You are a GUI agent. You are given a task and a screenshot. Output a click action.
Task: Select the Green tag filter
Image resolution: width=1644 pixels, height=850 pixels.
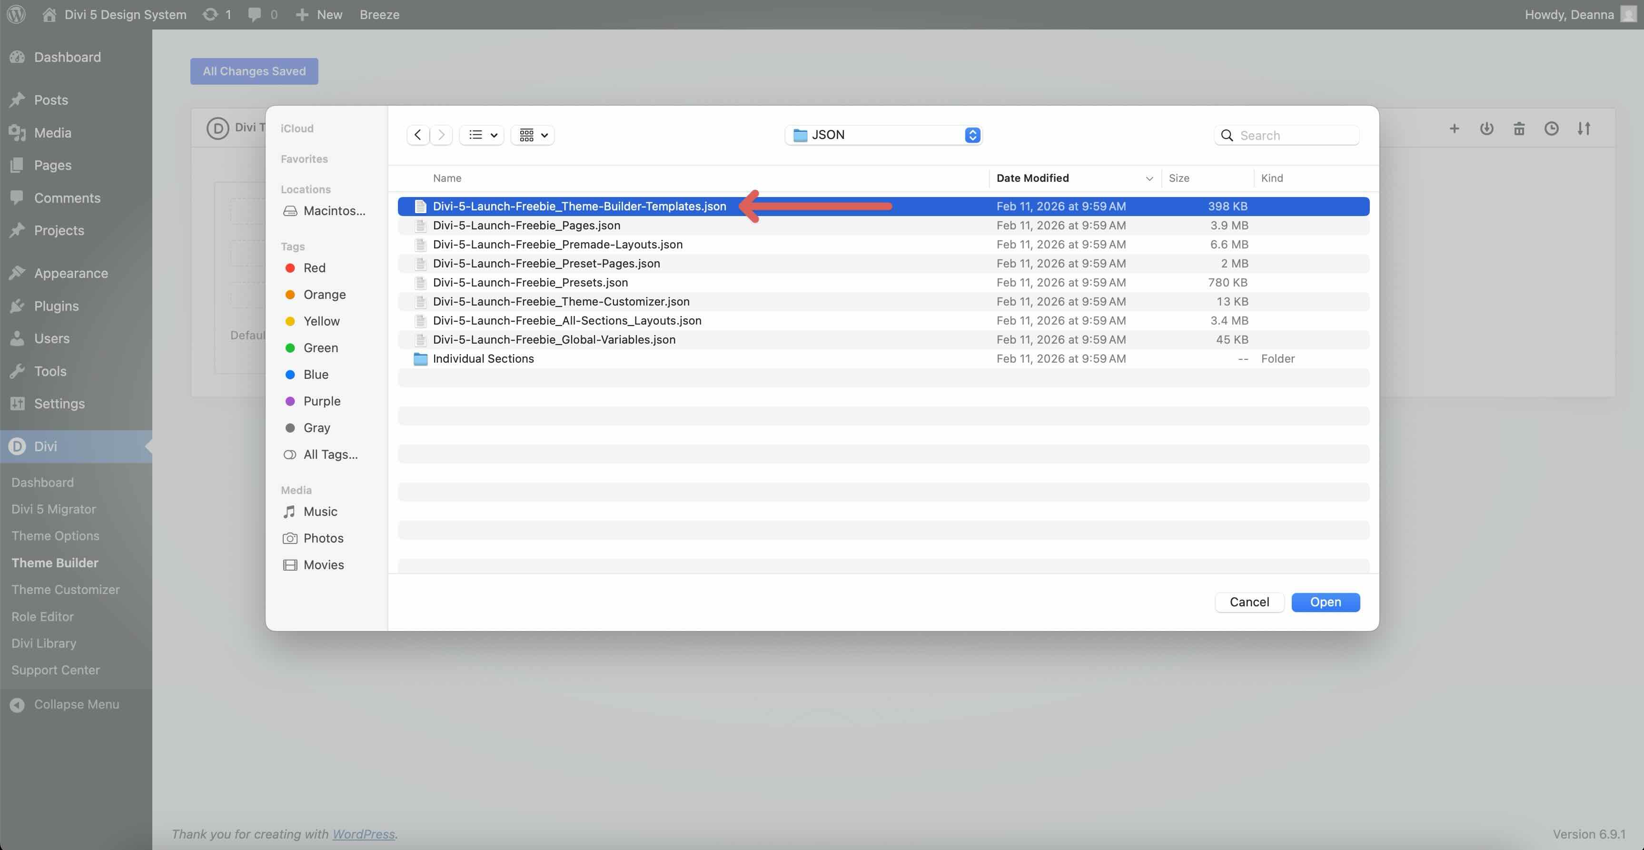320,348
